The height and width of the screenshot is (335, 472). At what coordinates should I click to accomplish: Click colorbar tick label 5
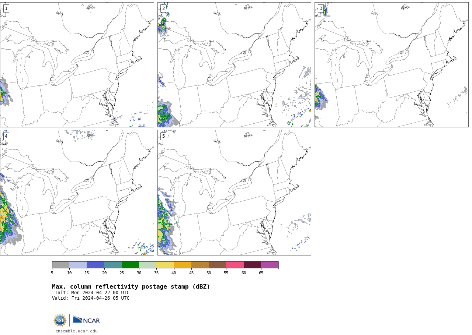coord(52,273)
